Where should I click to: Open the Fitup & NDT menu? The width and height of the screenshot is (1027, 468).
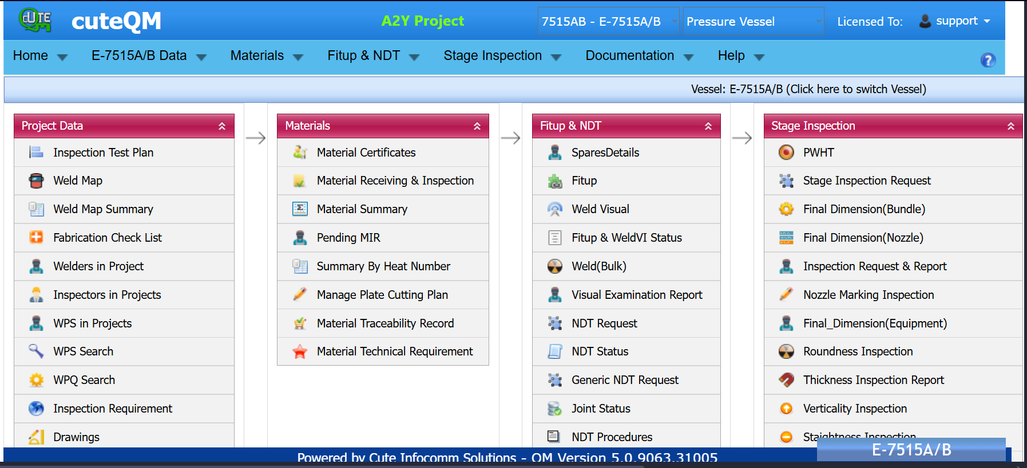tap(373, 56)
